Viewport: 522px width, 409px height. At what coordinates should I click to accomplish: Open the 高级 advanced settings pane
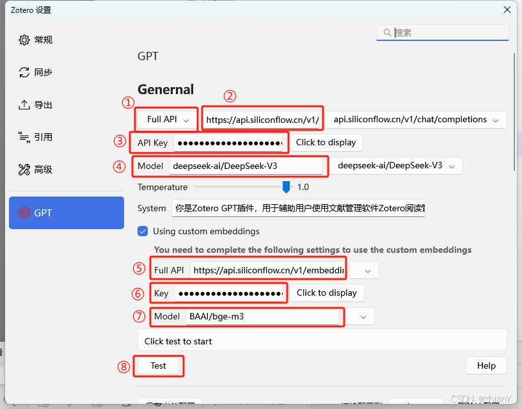tap(67, 170)
